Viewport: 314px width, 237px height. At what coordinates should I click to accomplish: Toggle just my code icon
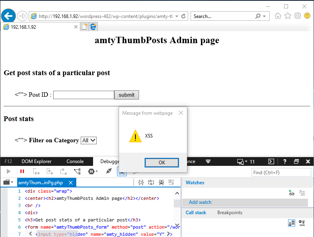[161, 182]
